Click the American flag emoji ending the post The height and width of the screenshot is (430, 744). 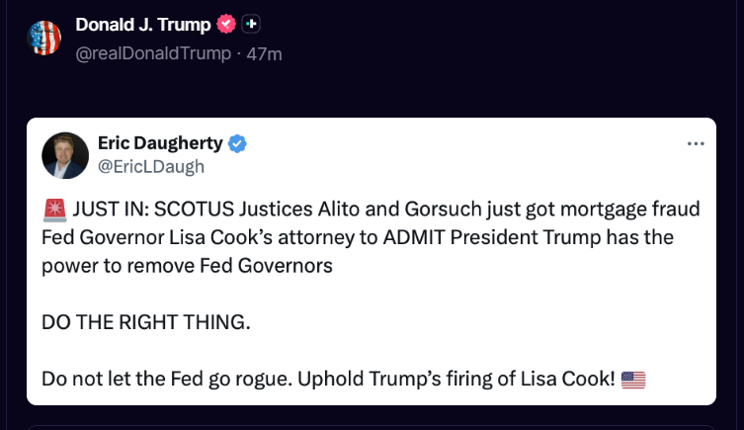(x=633, y=379)
